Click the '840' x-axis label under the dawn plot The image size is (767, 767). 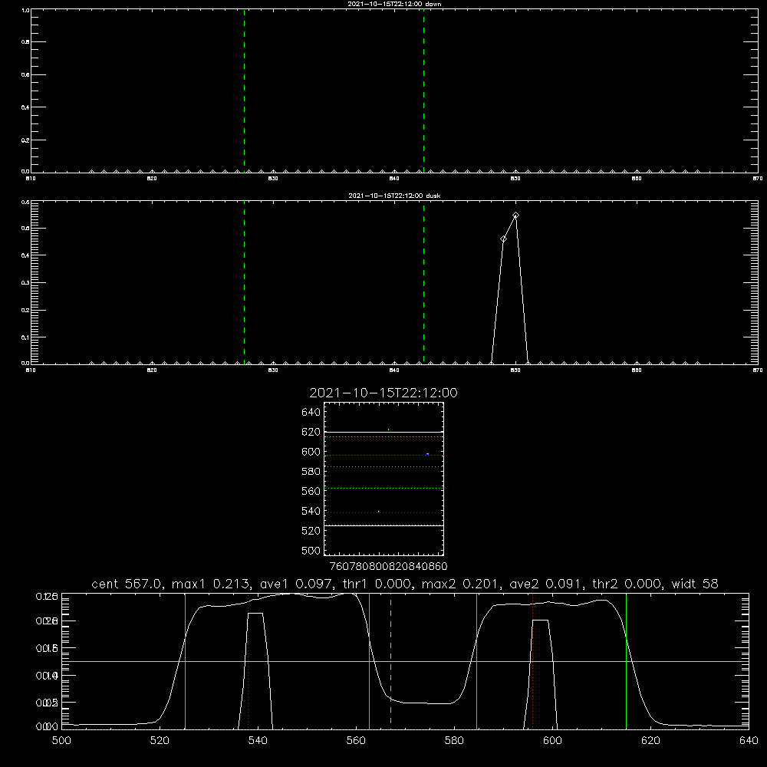tap(394, 179)
